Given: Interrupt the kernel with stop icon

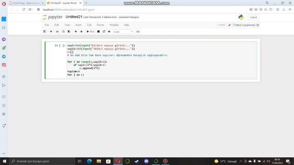Looking at the screenshot, I should coord(98,32).
